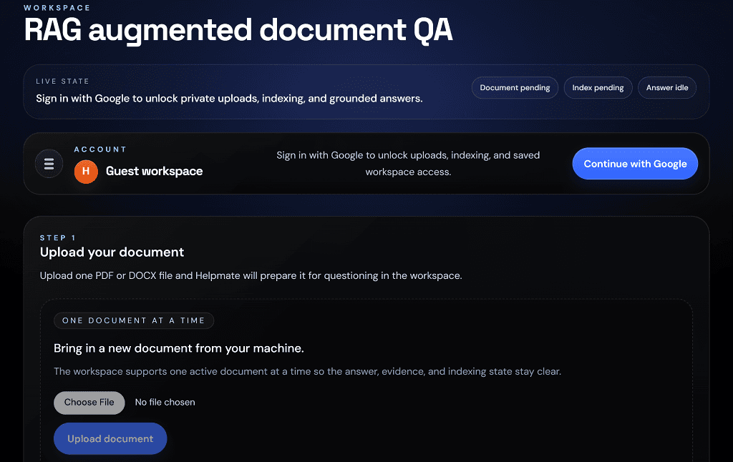This screenshot has width=733, height=462.
Task: Click the 'No file chosen' label
Action: [165, 402]
